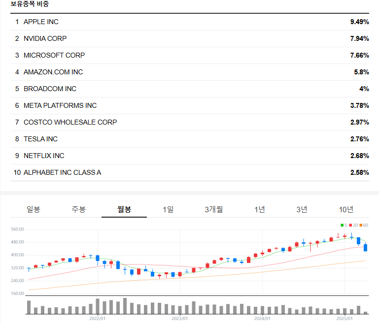379x324 pixels.
Task: Click the 2022/01 date axis label
Action: pyautogui.click(x=98, y=319)
